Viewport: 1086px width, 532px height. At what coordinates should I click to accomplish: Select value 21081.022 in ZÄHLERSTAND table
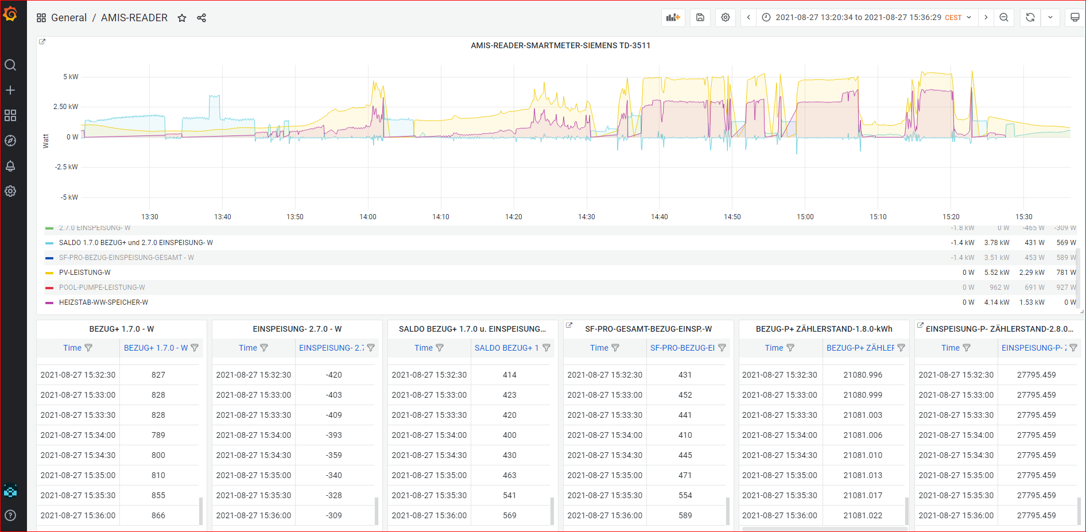point(863,515)
